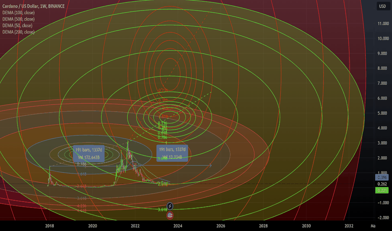Select the DEMA (500, close) indicator legend
Image resolution: width=392 pixels, height=231 pixels.
coord(19,19)
